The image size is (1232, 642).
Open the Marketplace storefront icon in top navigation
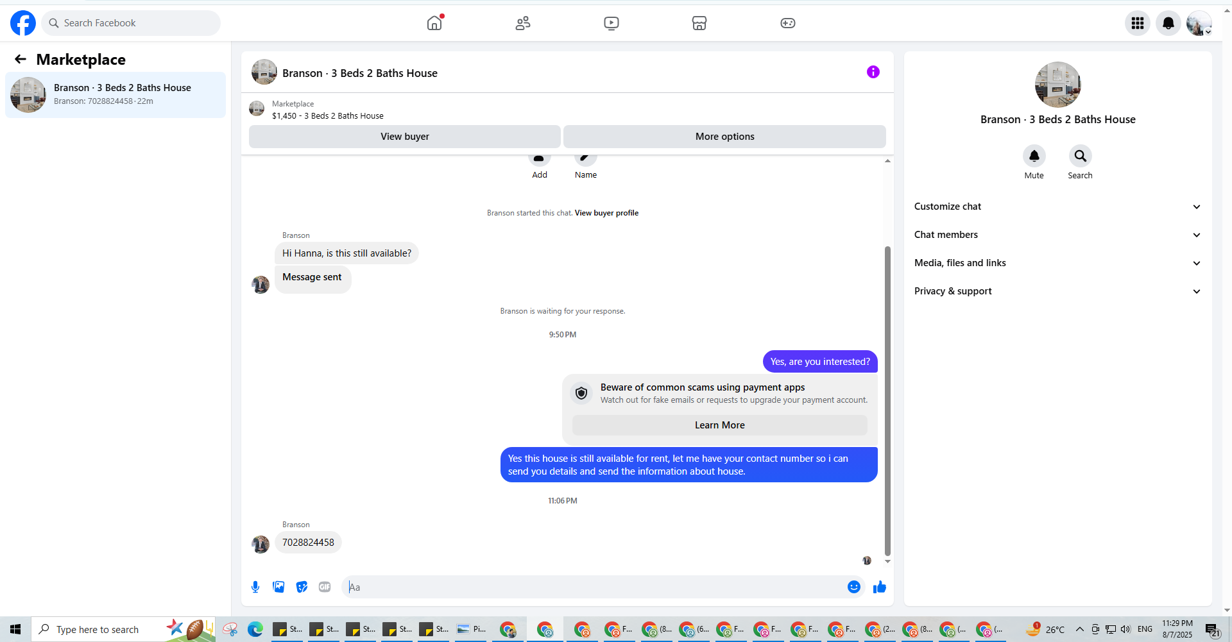(x=699, y=23)
